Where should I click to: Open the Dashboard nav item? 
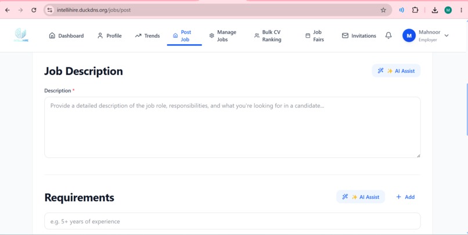[66, 35]
